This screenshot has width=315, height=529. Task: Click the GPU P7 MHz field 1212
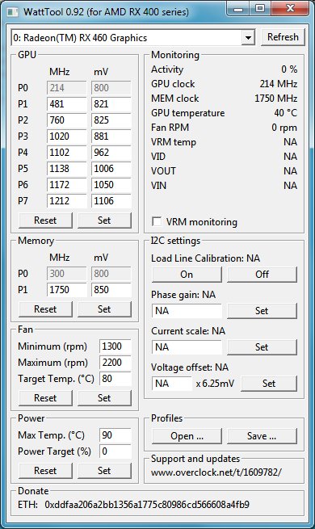point(67,201)
